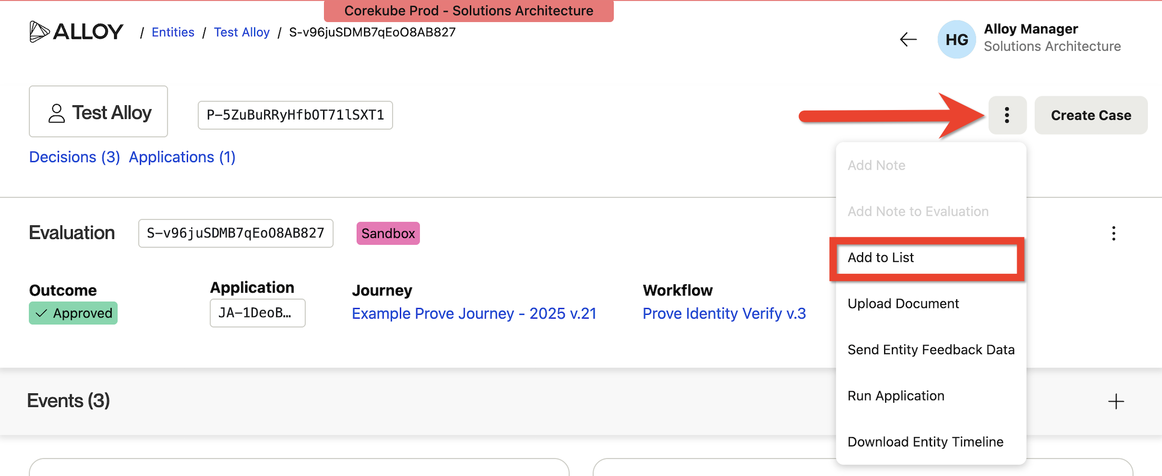Open the entity three-dot actions menu

(1007, 115)
